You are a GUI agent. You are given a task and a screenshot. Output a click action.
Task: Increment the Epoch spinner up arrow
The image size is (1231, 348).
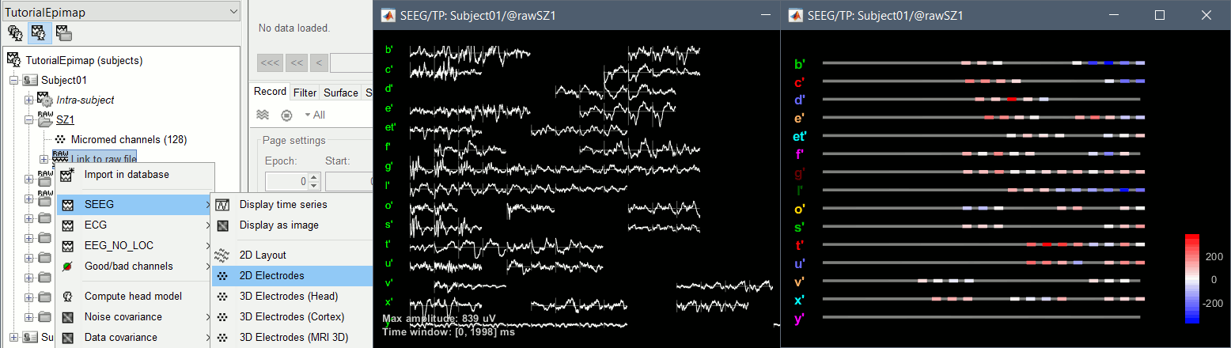pos(314,178)
